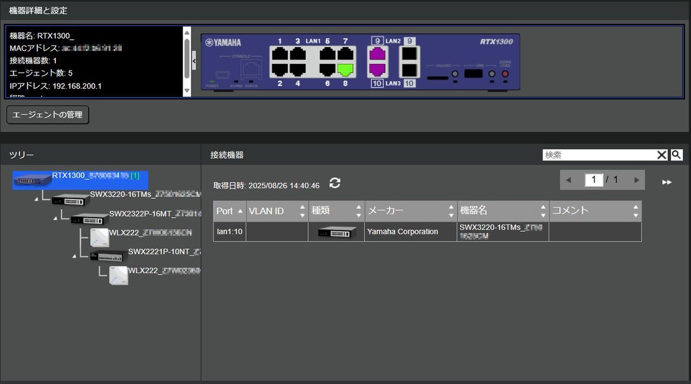
Task: Sort by the VLAN ID column
Action: [x=277, y=211]
